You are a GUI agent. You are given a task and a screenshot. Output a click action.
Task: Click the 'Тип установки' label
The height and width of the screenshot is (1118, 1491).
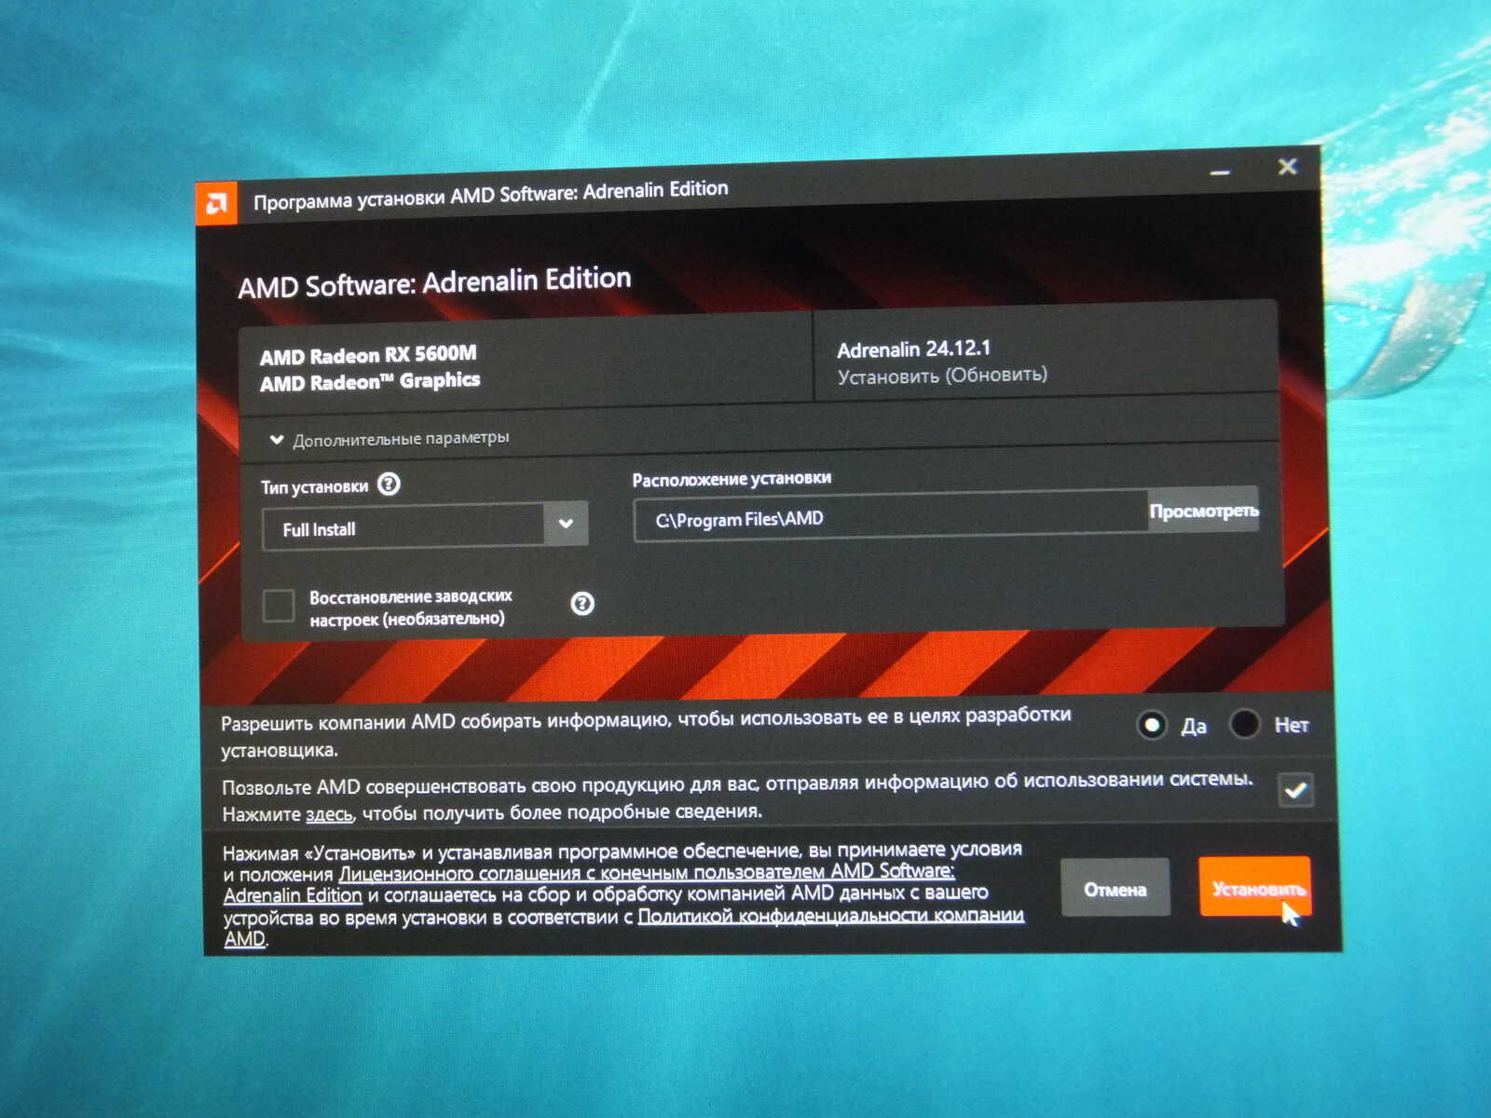(x=315, y=486)
